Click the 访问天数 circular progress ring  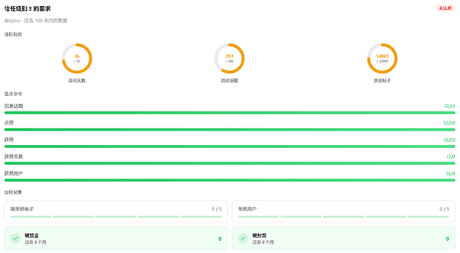click(77, 59)
